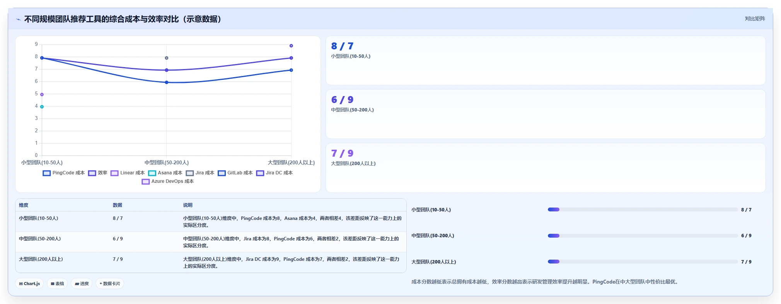Toggle the Linear 成本 legend entry
Viewport: 781px width, 304px height.
[128, 173]
